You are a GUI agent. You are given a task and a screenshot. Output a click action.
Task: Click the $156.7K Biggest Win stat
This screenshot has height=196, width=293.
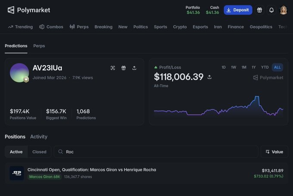[x=56, y=114]
